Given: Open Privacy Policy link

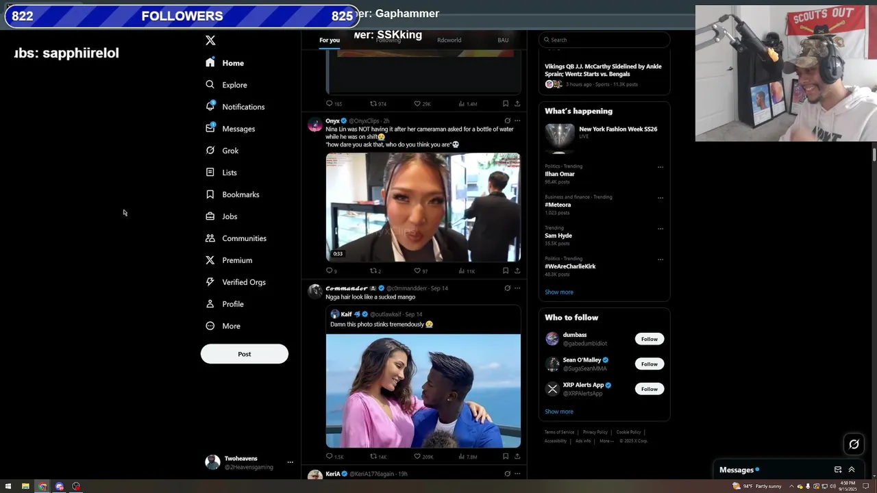Looking at the screenshot, I should pos(595,432).
